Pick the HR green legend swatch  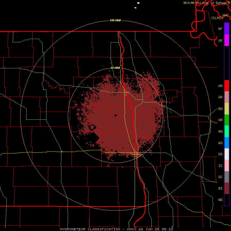(227, 120)
